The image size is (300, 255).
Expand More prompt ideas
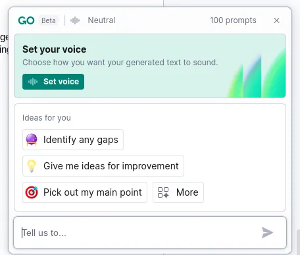click(178, 192)
